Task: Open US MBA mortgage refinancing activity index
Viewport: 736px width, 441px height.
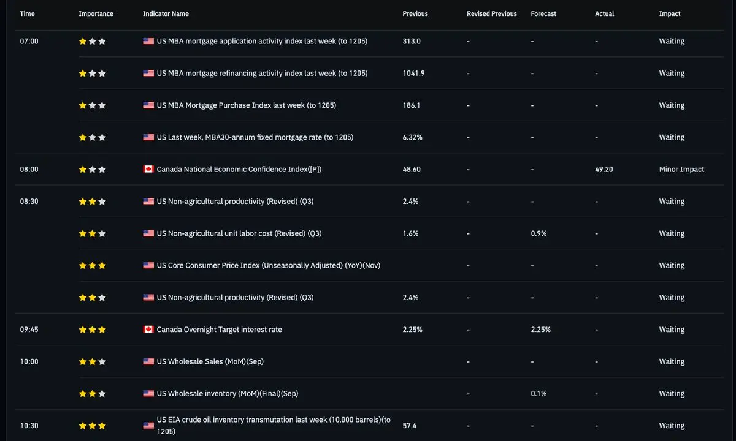Action: [262, 73]
